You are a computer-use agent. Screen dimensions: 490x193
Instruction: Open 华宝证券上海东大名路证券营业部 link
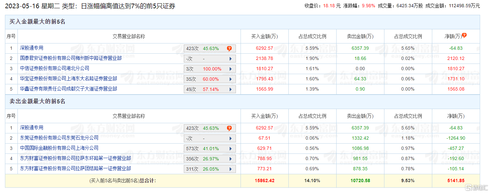click(68, 79)
